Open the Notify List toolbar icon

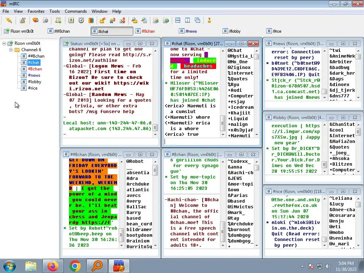[x=156, y=20]
